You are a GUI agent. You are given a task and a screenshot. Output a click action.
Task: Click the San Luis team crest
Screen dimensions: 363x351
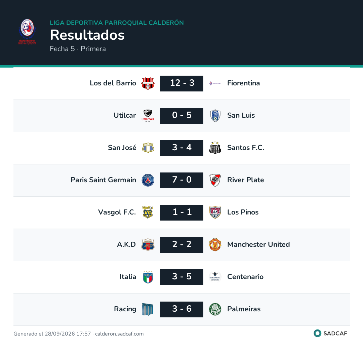click(215, 116)
